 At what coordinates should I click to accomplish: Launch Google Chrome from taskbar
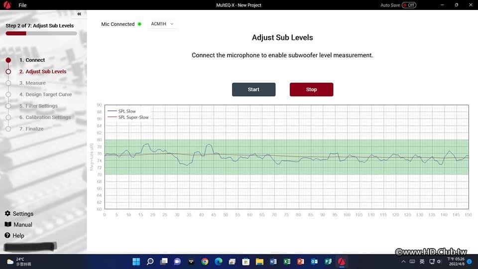205,262
